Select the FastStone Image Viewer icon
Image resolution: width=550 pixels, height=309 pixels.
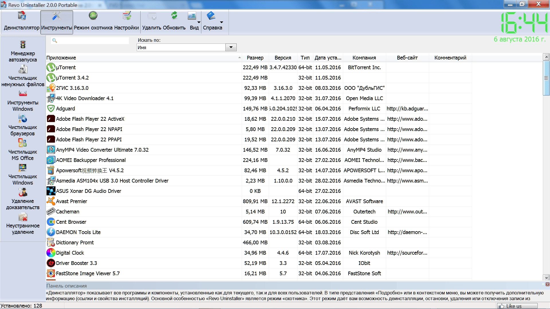(x=51, y=274)
